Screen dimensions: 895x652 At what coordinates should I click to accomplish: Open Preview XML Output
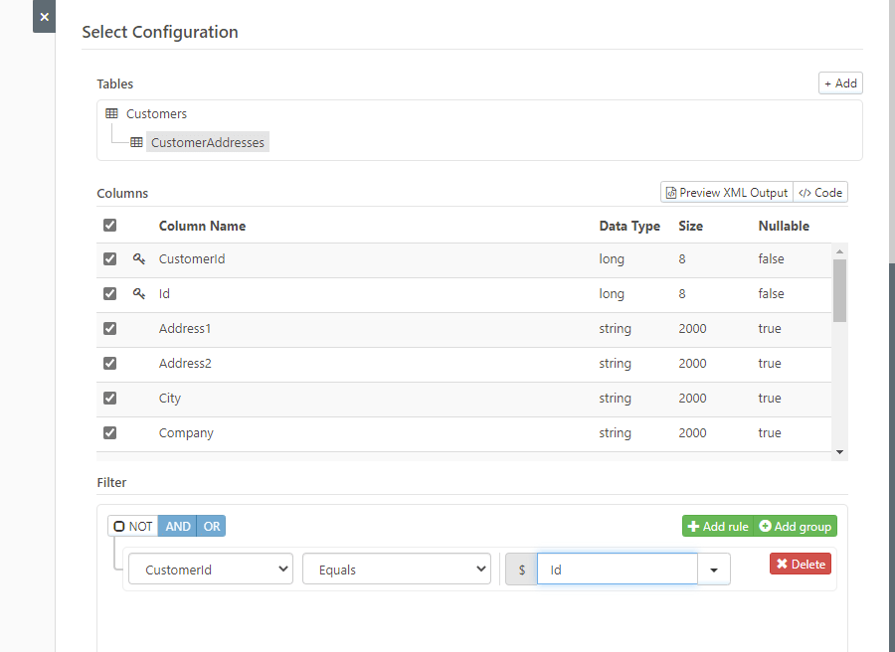coord(727,193)
